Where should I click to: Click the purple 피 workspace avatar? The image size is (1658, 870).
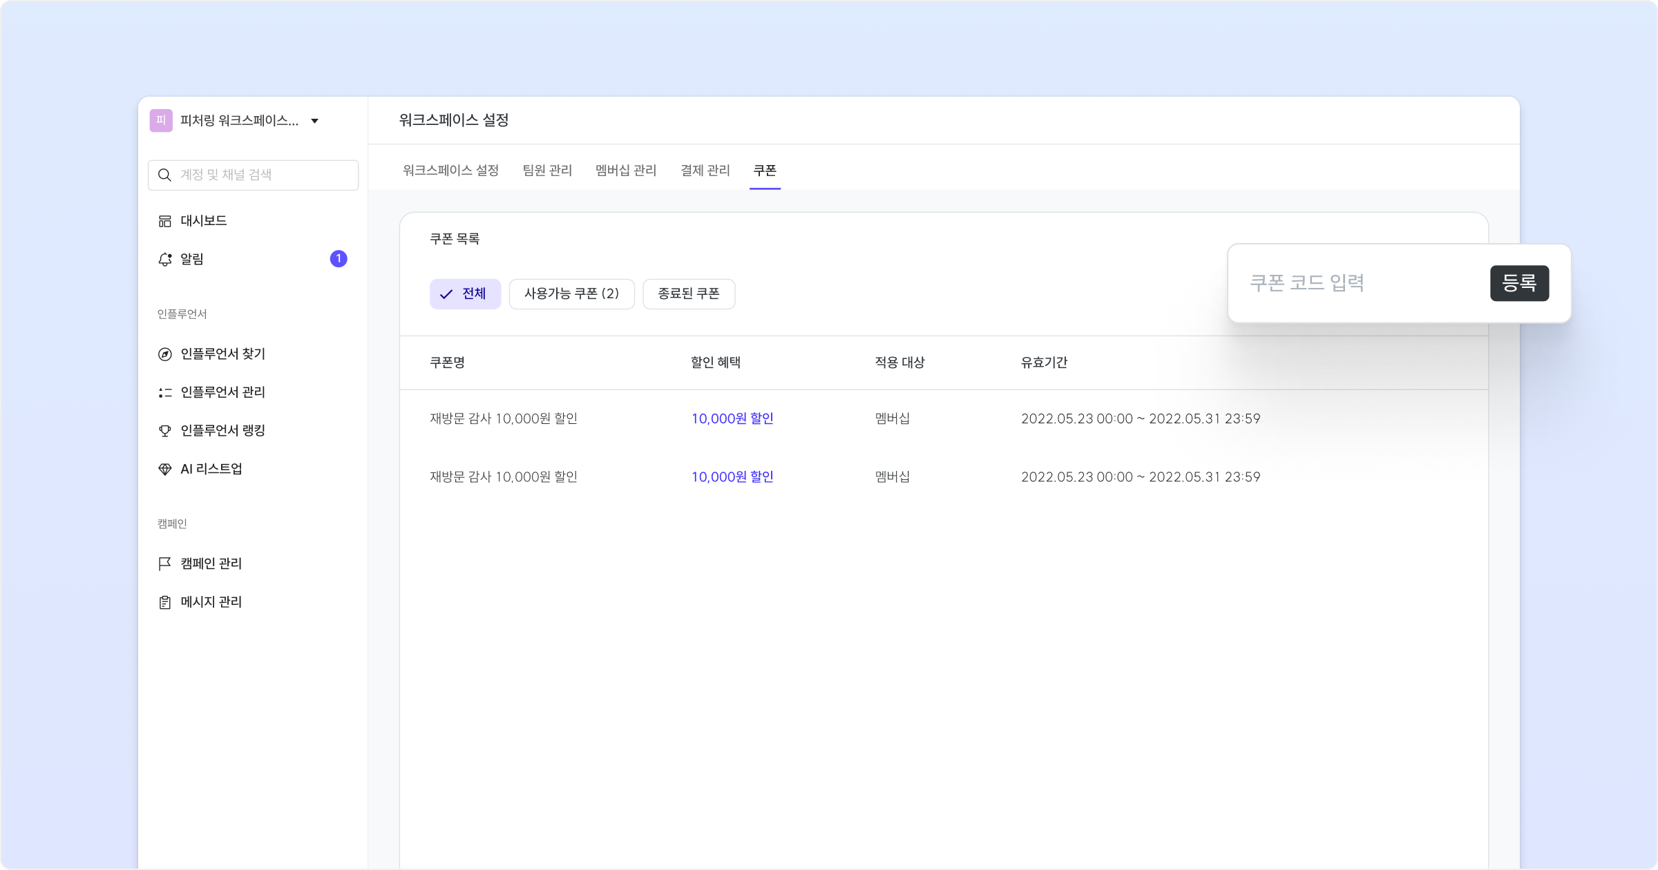click(161, 120)
